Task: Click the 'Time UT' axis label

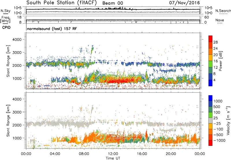Action: pos(113,158)
